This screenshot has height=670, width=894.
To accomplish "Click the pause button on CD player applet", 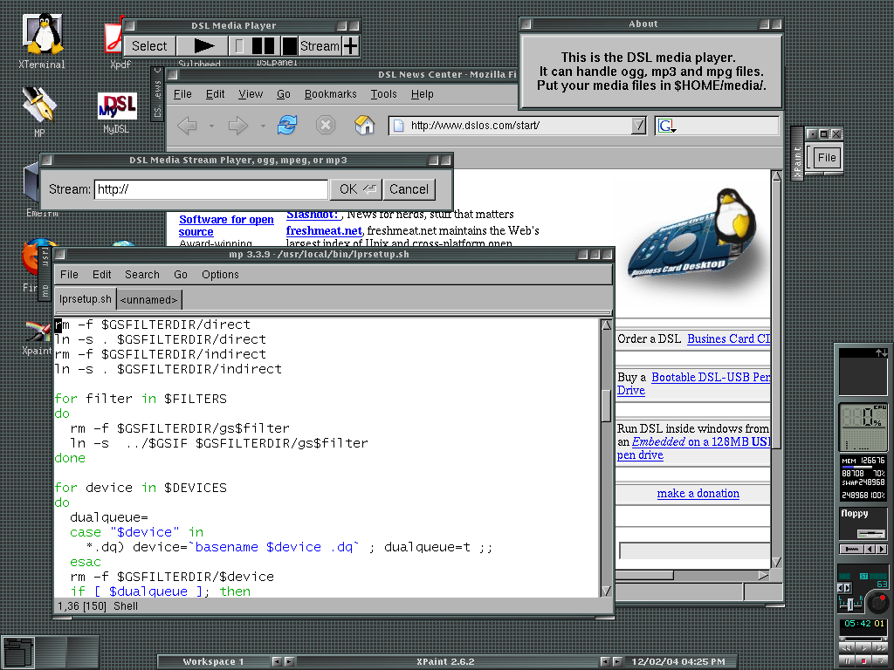I will (x=847, y=660).
